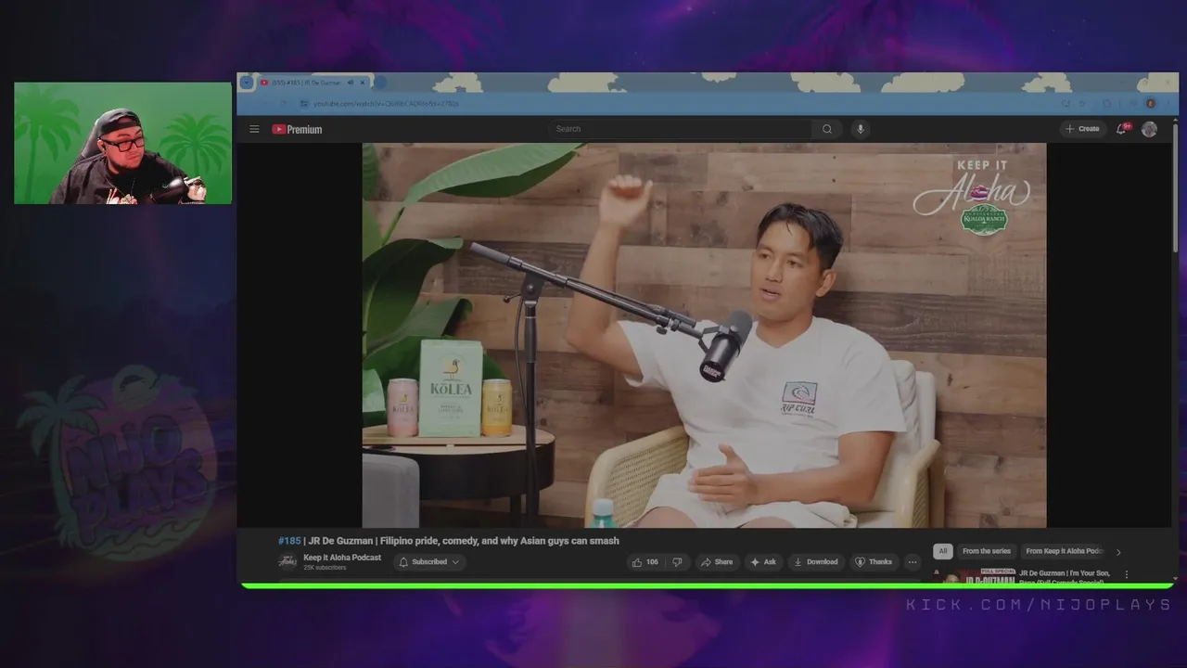This screenshot has width=1187, height=668.
Task: Open the YouTube guide hamburger menu
Action: coord(254,129)
